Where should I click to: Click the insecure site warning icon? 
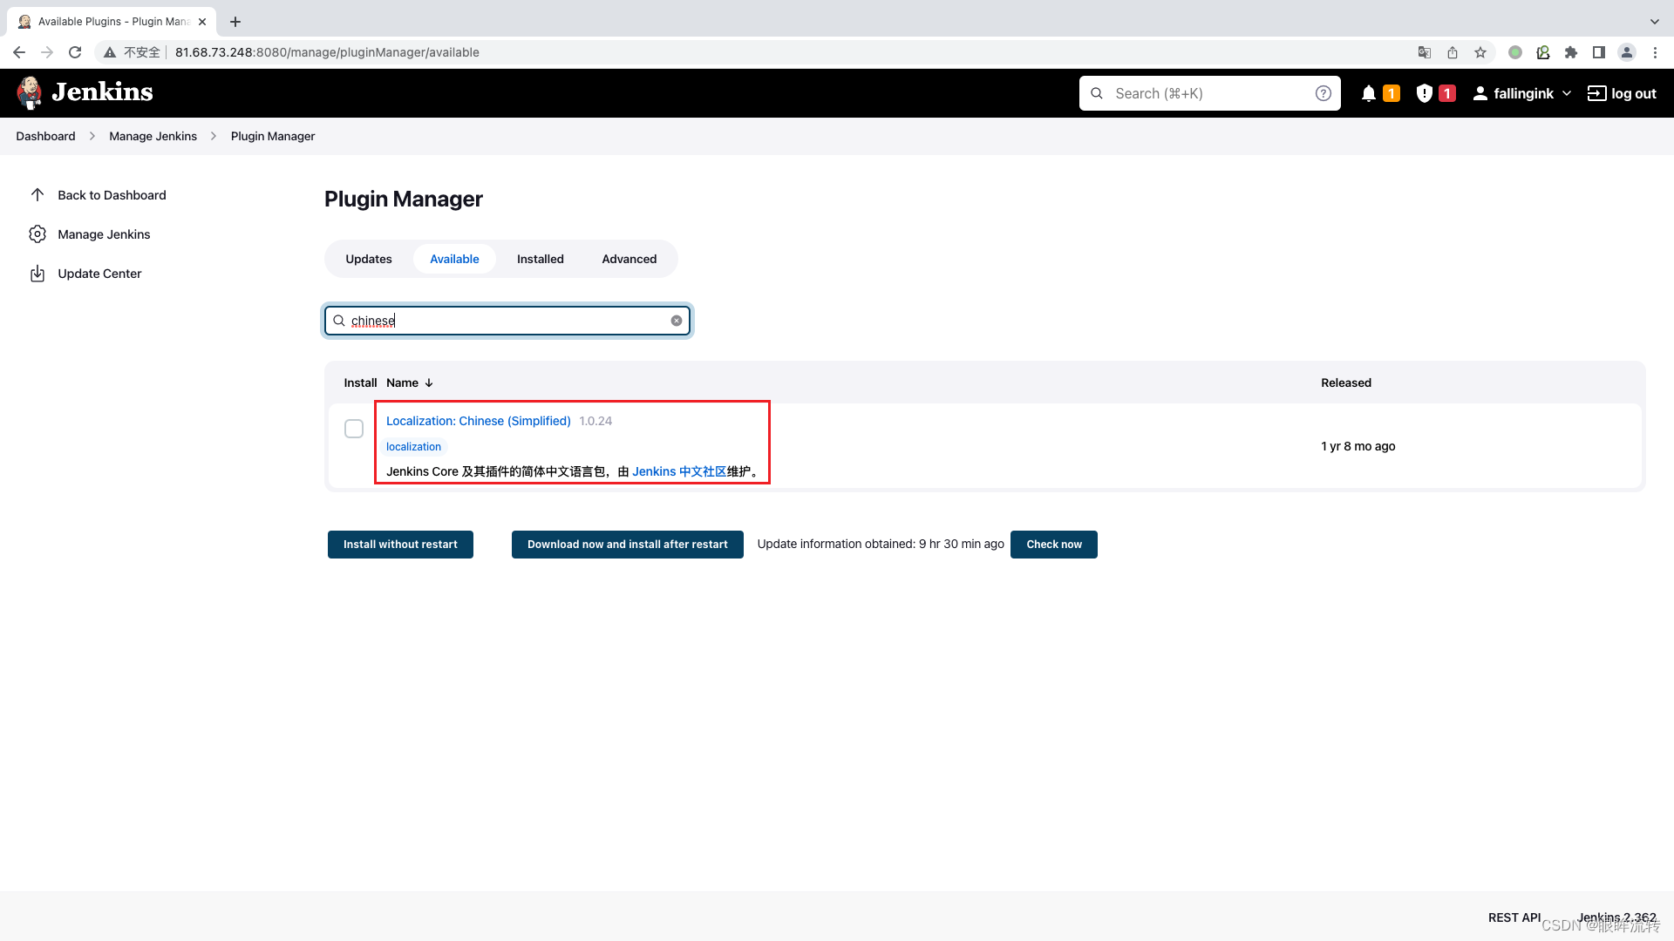110,52
